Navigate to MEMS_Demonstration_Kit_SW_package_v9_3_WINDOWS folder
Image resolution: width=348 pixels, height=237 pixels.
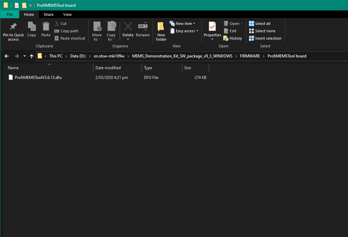pyautogui.click(x=182, y=56)
